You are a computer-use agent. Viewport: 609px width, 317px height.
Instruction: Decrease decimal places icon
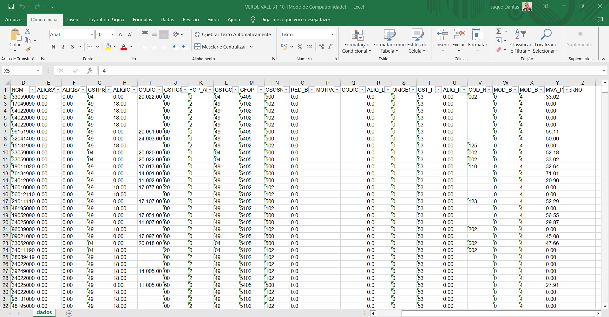pos(331,47)
